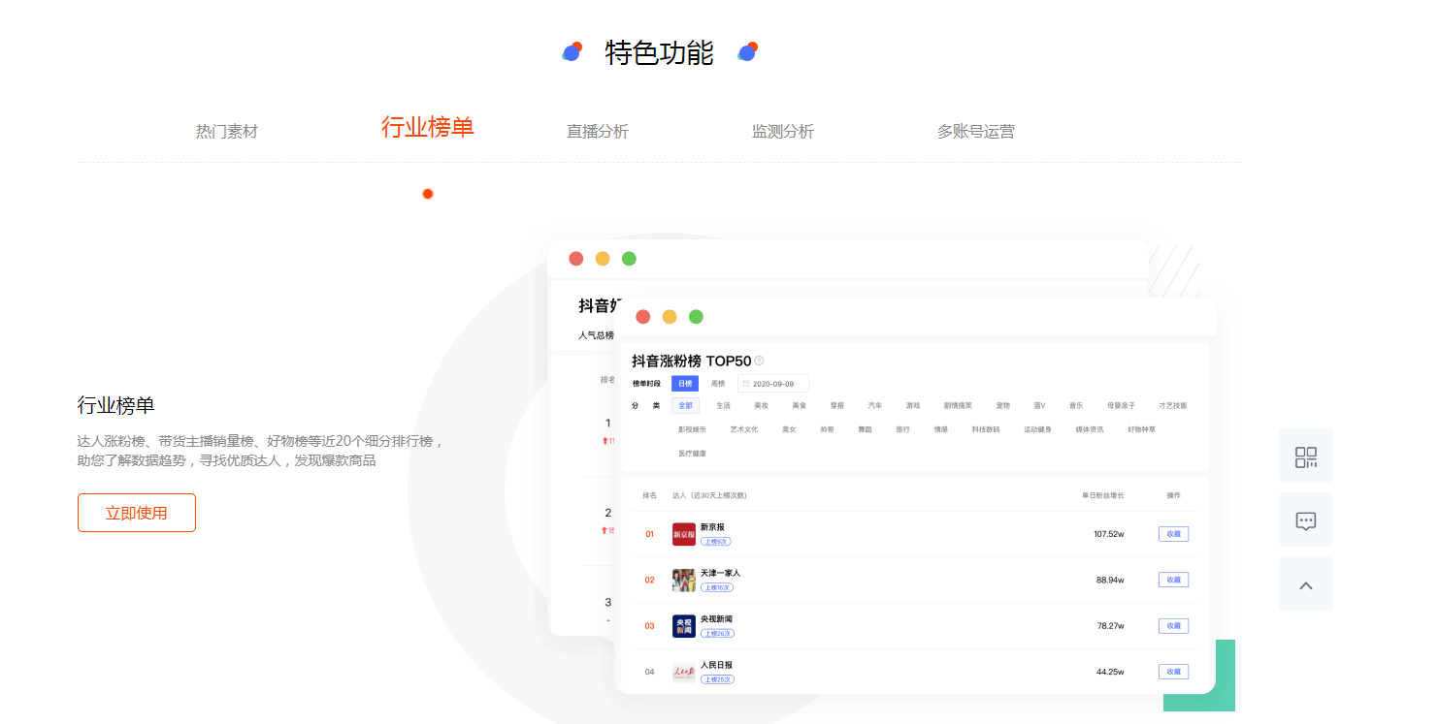Viewport: 1439px width, 724px height.
Task: Pick the 舞蹈 category filter
Action: click(x=865, y=429)
